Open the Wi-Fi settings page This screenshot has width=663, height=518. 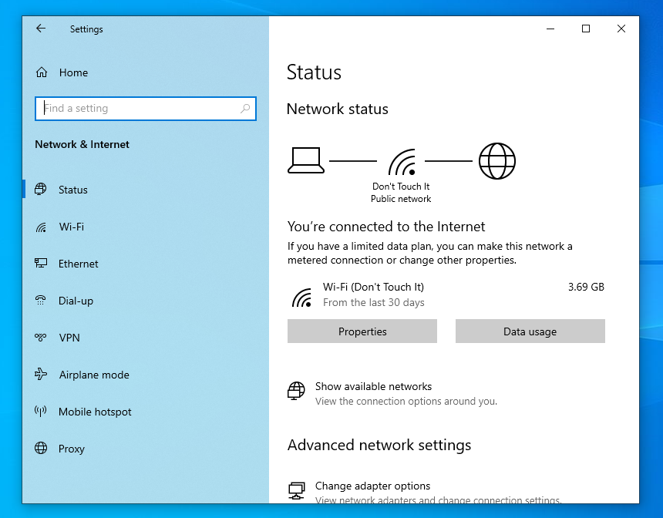point(71,227)
